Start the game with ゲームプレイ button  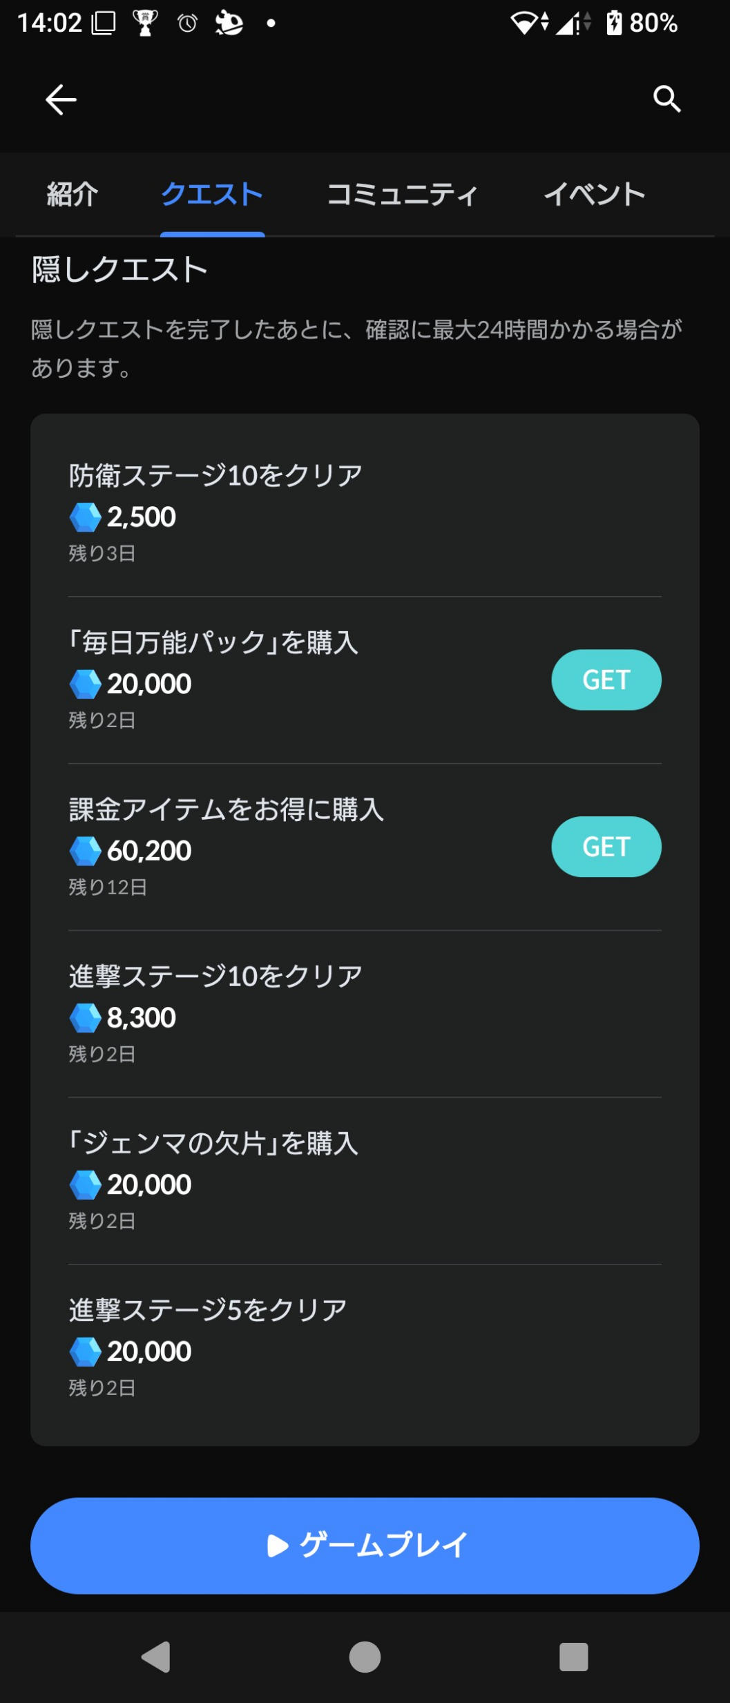pyautogui.click(x=365, y=1546)
